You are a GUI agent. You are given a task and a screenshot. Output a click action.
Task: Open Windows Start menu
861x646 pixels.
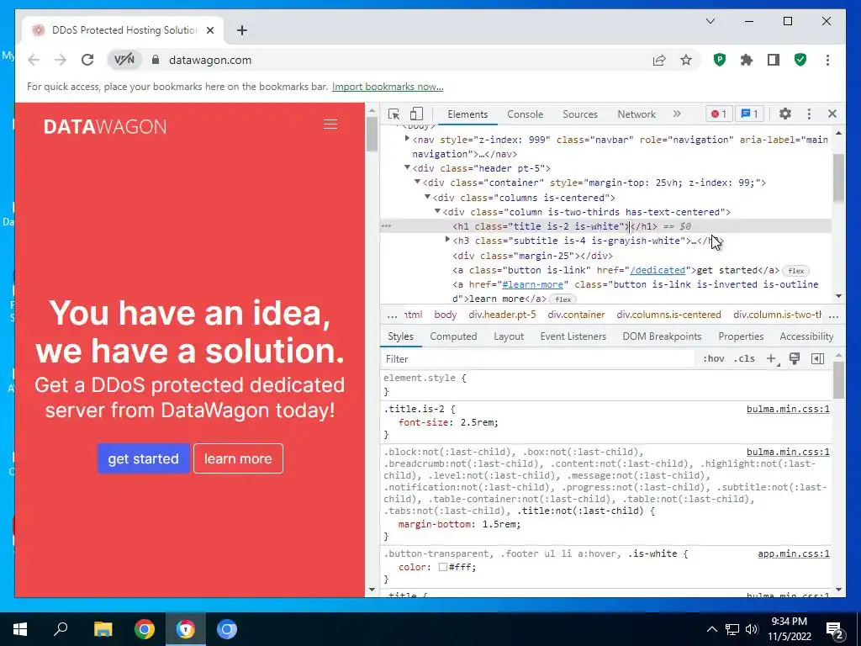(20, 629)
